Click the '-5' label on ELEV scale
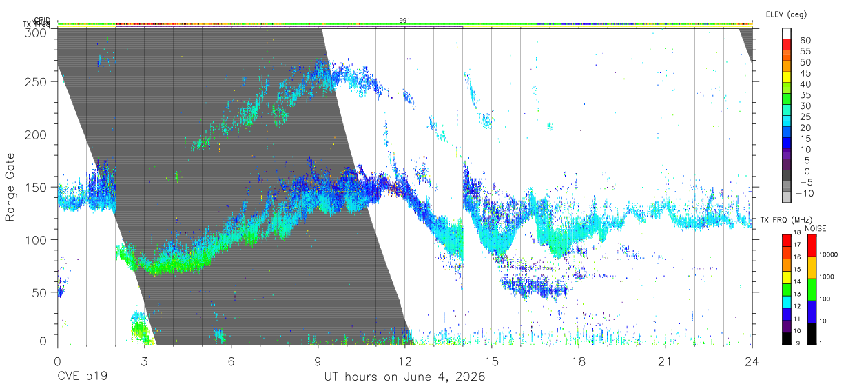 tap(807, 182)
